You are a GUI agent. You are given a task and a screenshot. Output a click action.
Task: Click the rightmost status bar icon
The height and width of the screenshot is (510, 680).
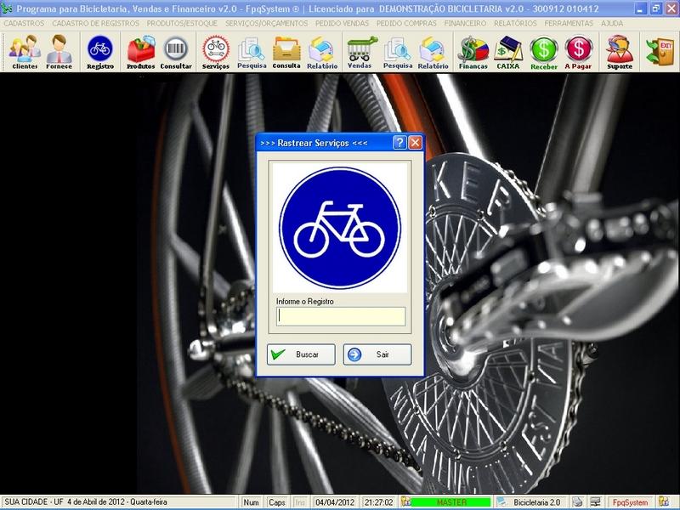664,501
